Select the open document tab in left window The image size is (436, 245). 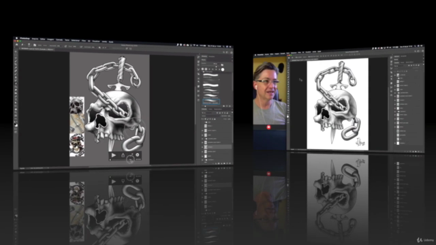(x=36, y=49)
